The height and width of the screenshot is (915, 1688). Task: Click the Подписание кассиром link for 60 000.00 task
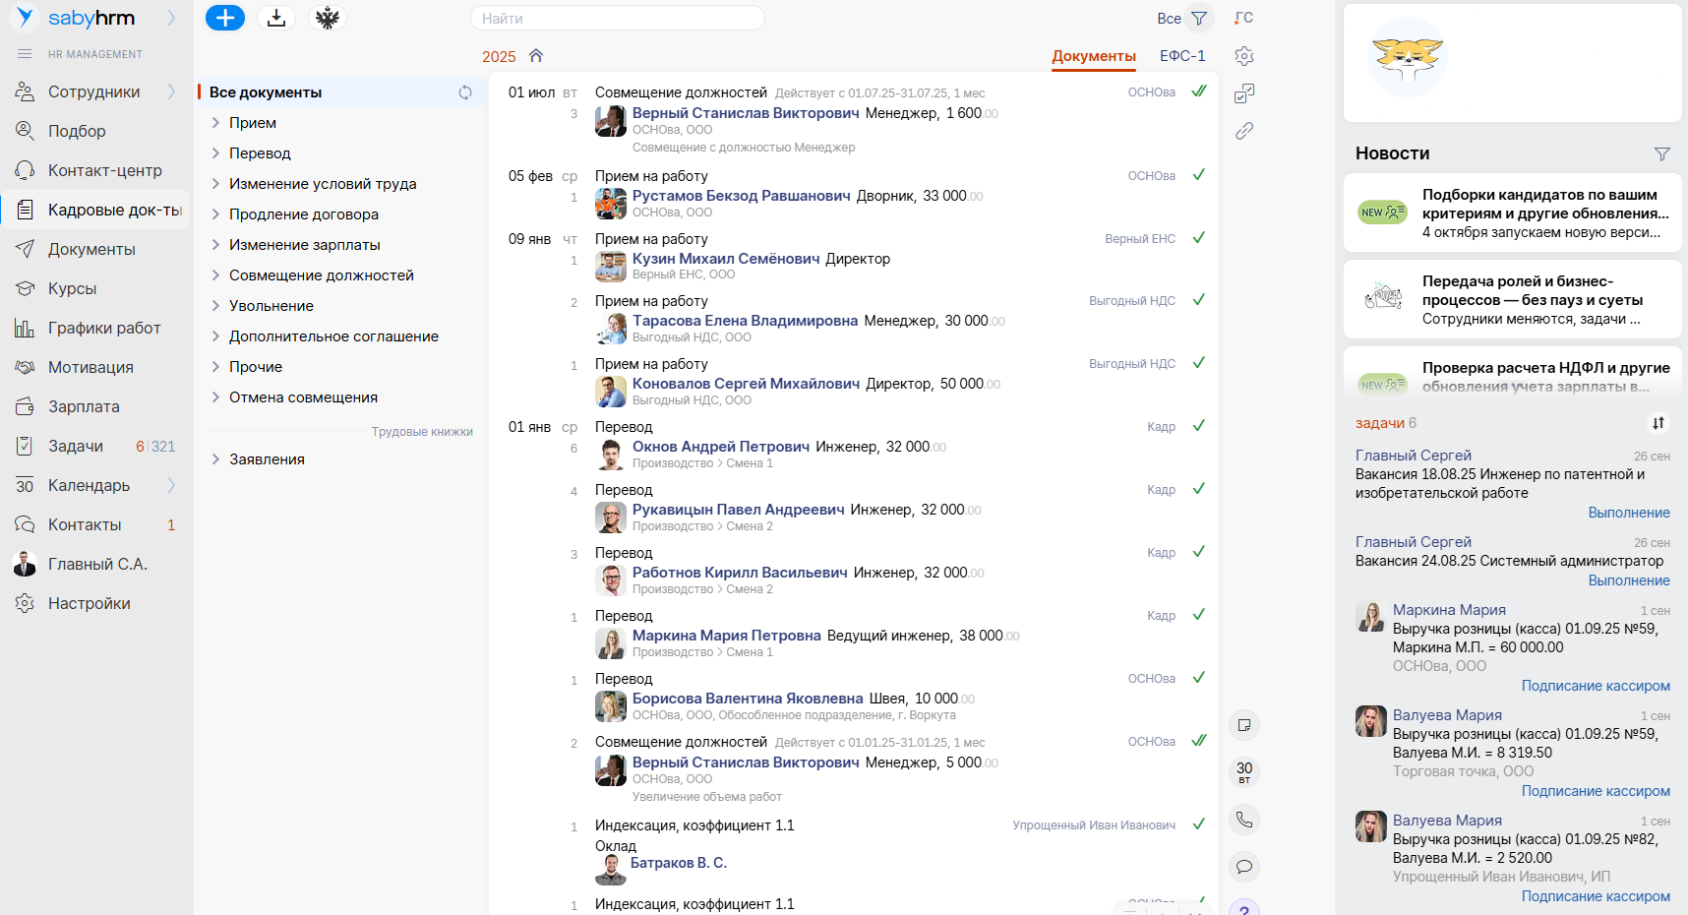point(1595,686)
